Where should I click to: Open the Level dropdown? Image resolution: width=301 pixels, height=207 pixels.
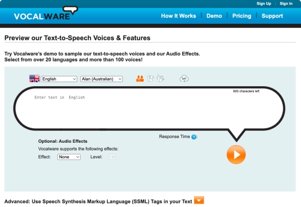[x=112, y=157]
